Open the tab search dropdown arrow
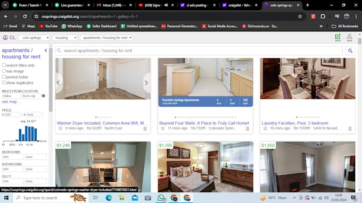Viewport: 362px width, 203px height. tap(5, 5)
